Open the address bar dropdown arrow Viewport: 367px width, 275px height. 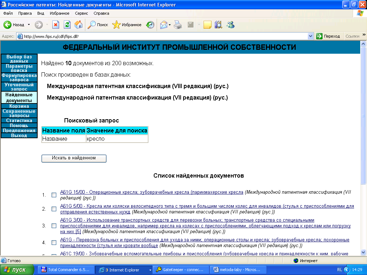click(310, 36)
